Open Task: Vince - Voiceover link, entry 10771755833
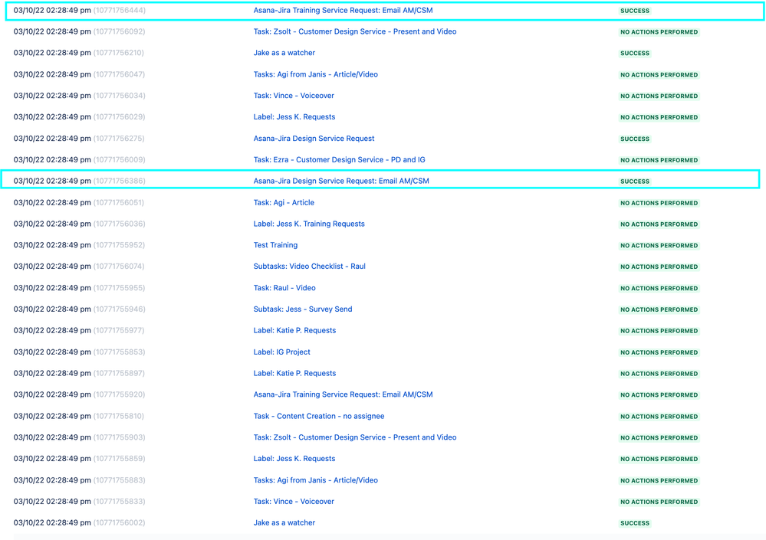 coord(294,502)
